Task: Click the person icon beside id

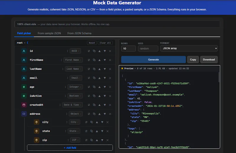Action: click(x=24, y=51)
